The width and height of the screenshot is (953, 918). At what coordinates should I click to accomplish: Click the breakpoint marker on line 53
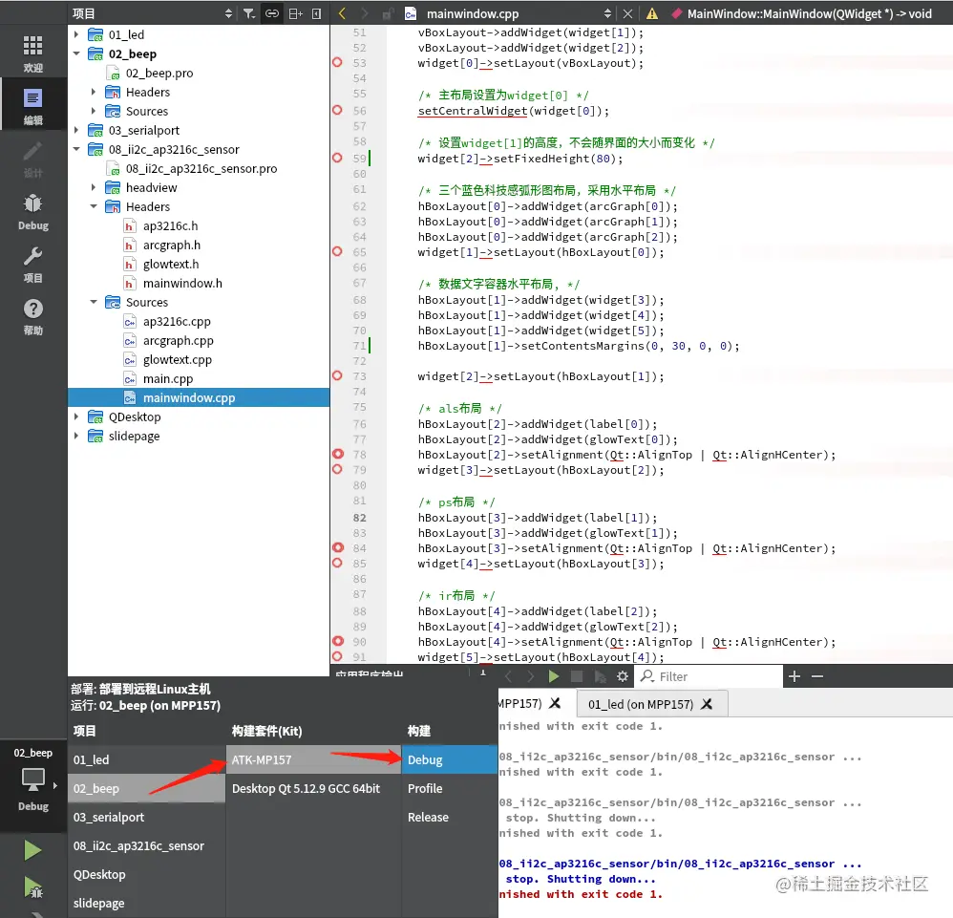(x=337, y=62)
